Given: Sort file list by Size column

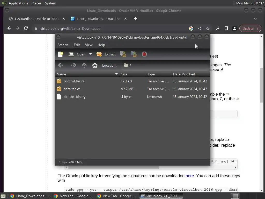Looking at the screenshot, I should [x=133, y=74].
